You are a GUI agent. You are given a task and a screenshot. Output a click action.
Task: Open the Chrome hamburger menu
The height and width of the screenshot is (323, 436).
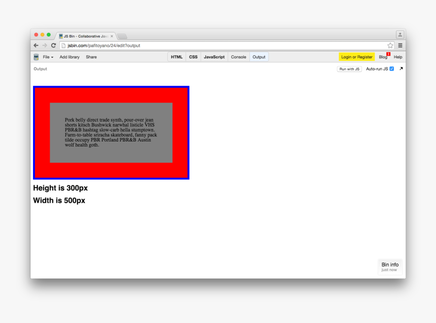tap(400, 45)
